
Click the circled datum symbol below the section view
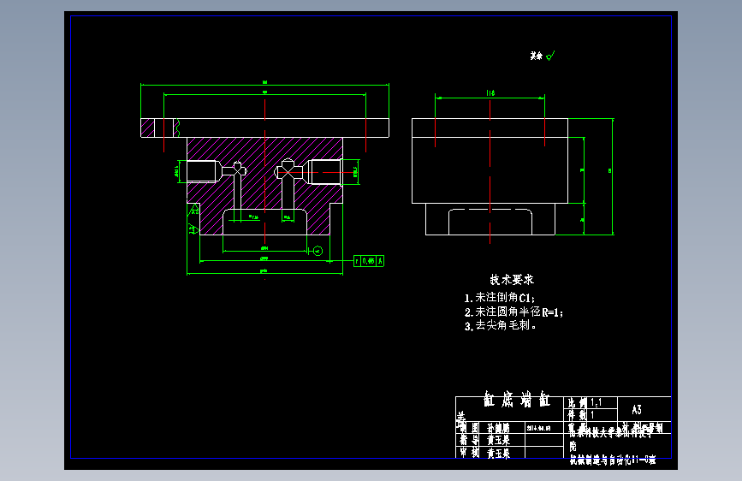click(318, 251)
